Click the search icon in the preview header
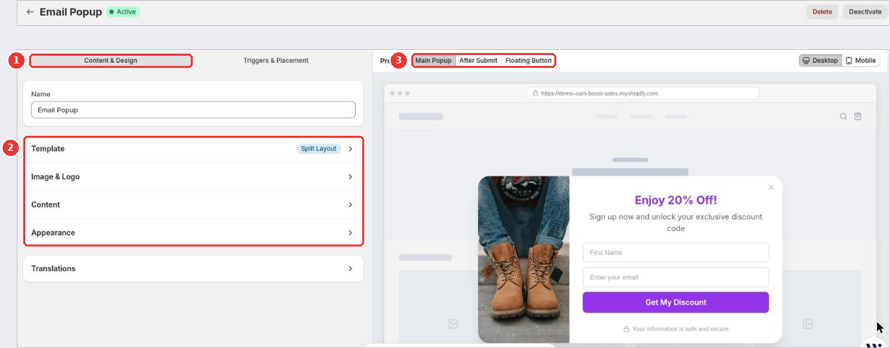 coord(843,116)
